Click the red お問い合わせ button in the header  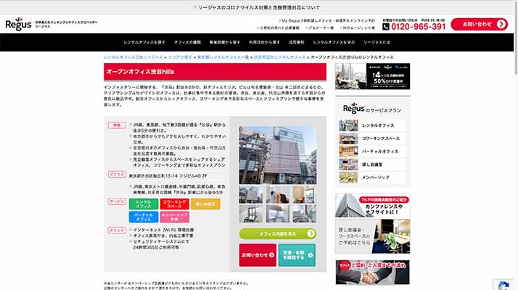pyautogui.click(x=479, y=24)
